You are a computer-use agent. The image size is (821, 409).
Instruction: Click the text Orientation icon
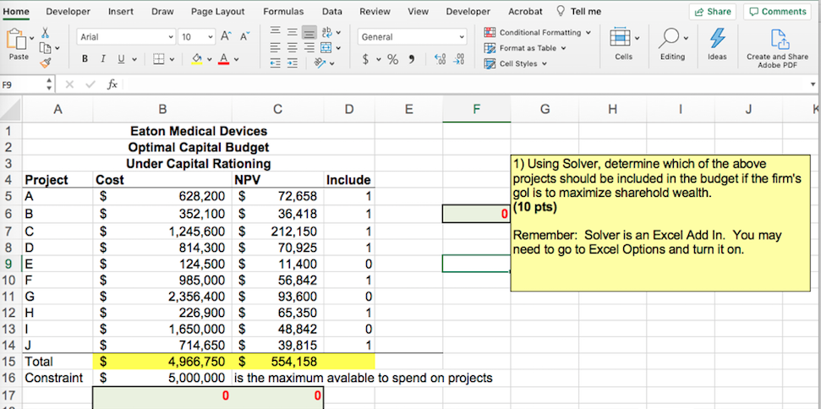coord(320,63)
